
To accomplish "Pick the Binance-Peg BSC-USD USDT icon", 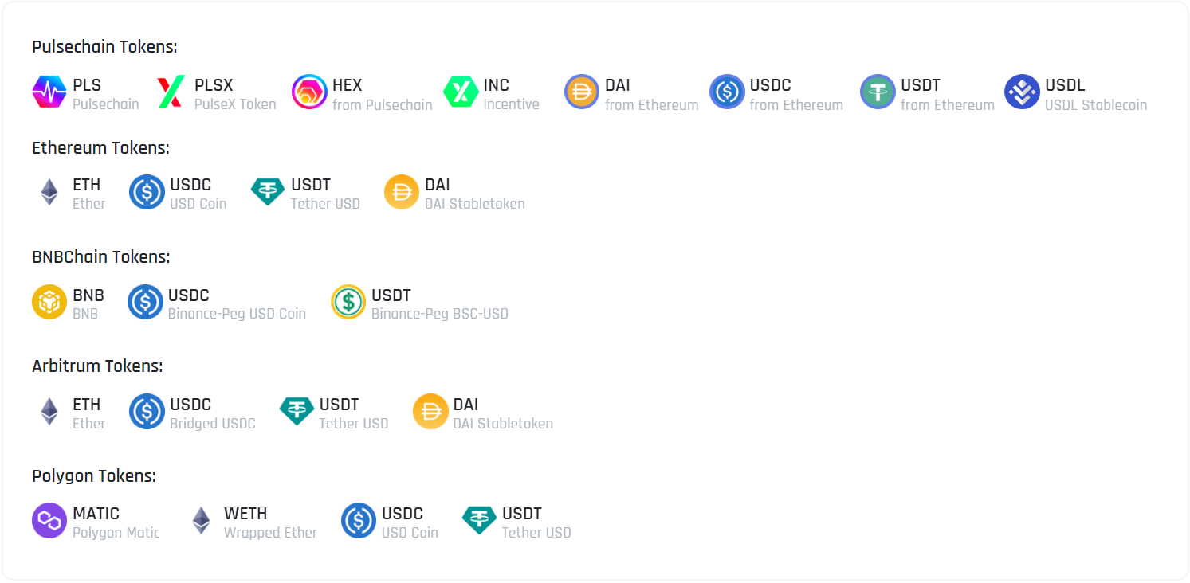I will 348,303.
